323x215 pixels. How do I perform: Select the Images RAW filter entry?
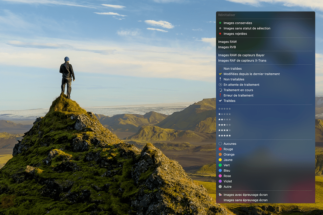coord(228,42)
